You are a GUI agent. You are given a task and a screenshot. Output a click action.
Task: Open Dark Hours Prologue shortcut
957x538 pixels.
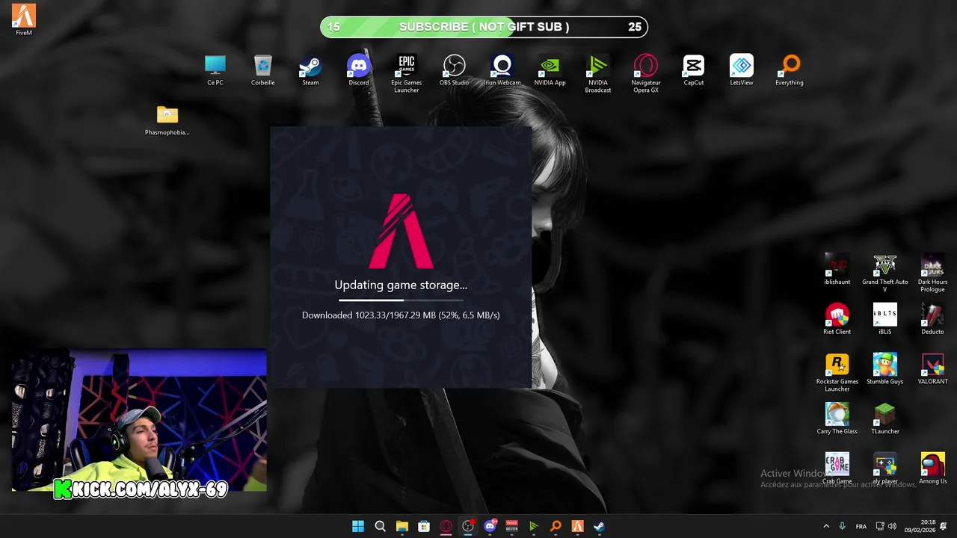click(x=932, y=273)
